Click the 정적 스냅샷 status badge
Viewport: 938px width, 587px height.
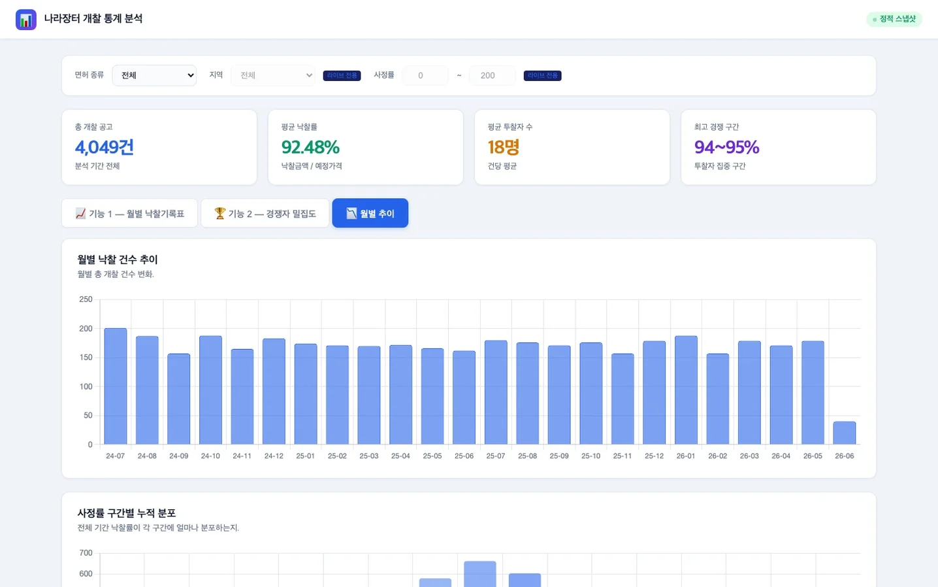(894, 20)
